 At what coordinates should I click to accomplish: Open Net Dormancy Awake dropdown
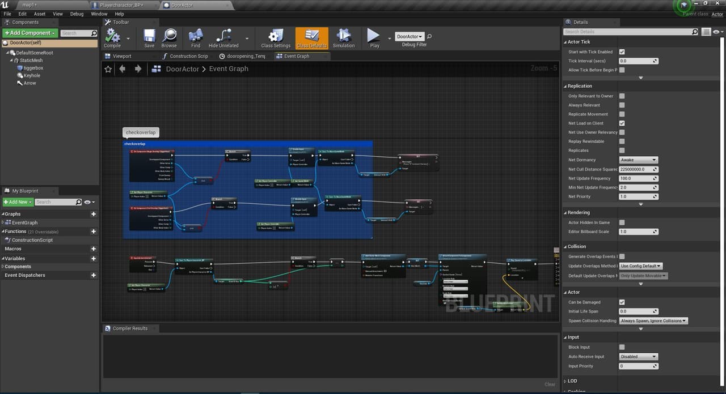pos(638,160)
